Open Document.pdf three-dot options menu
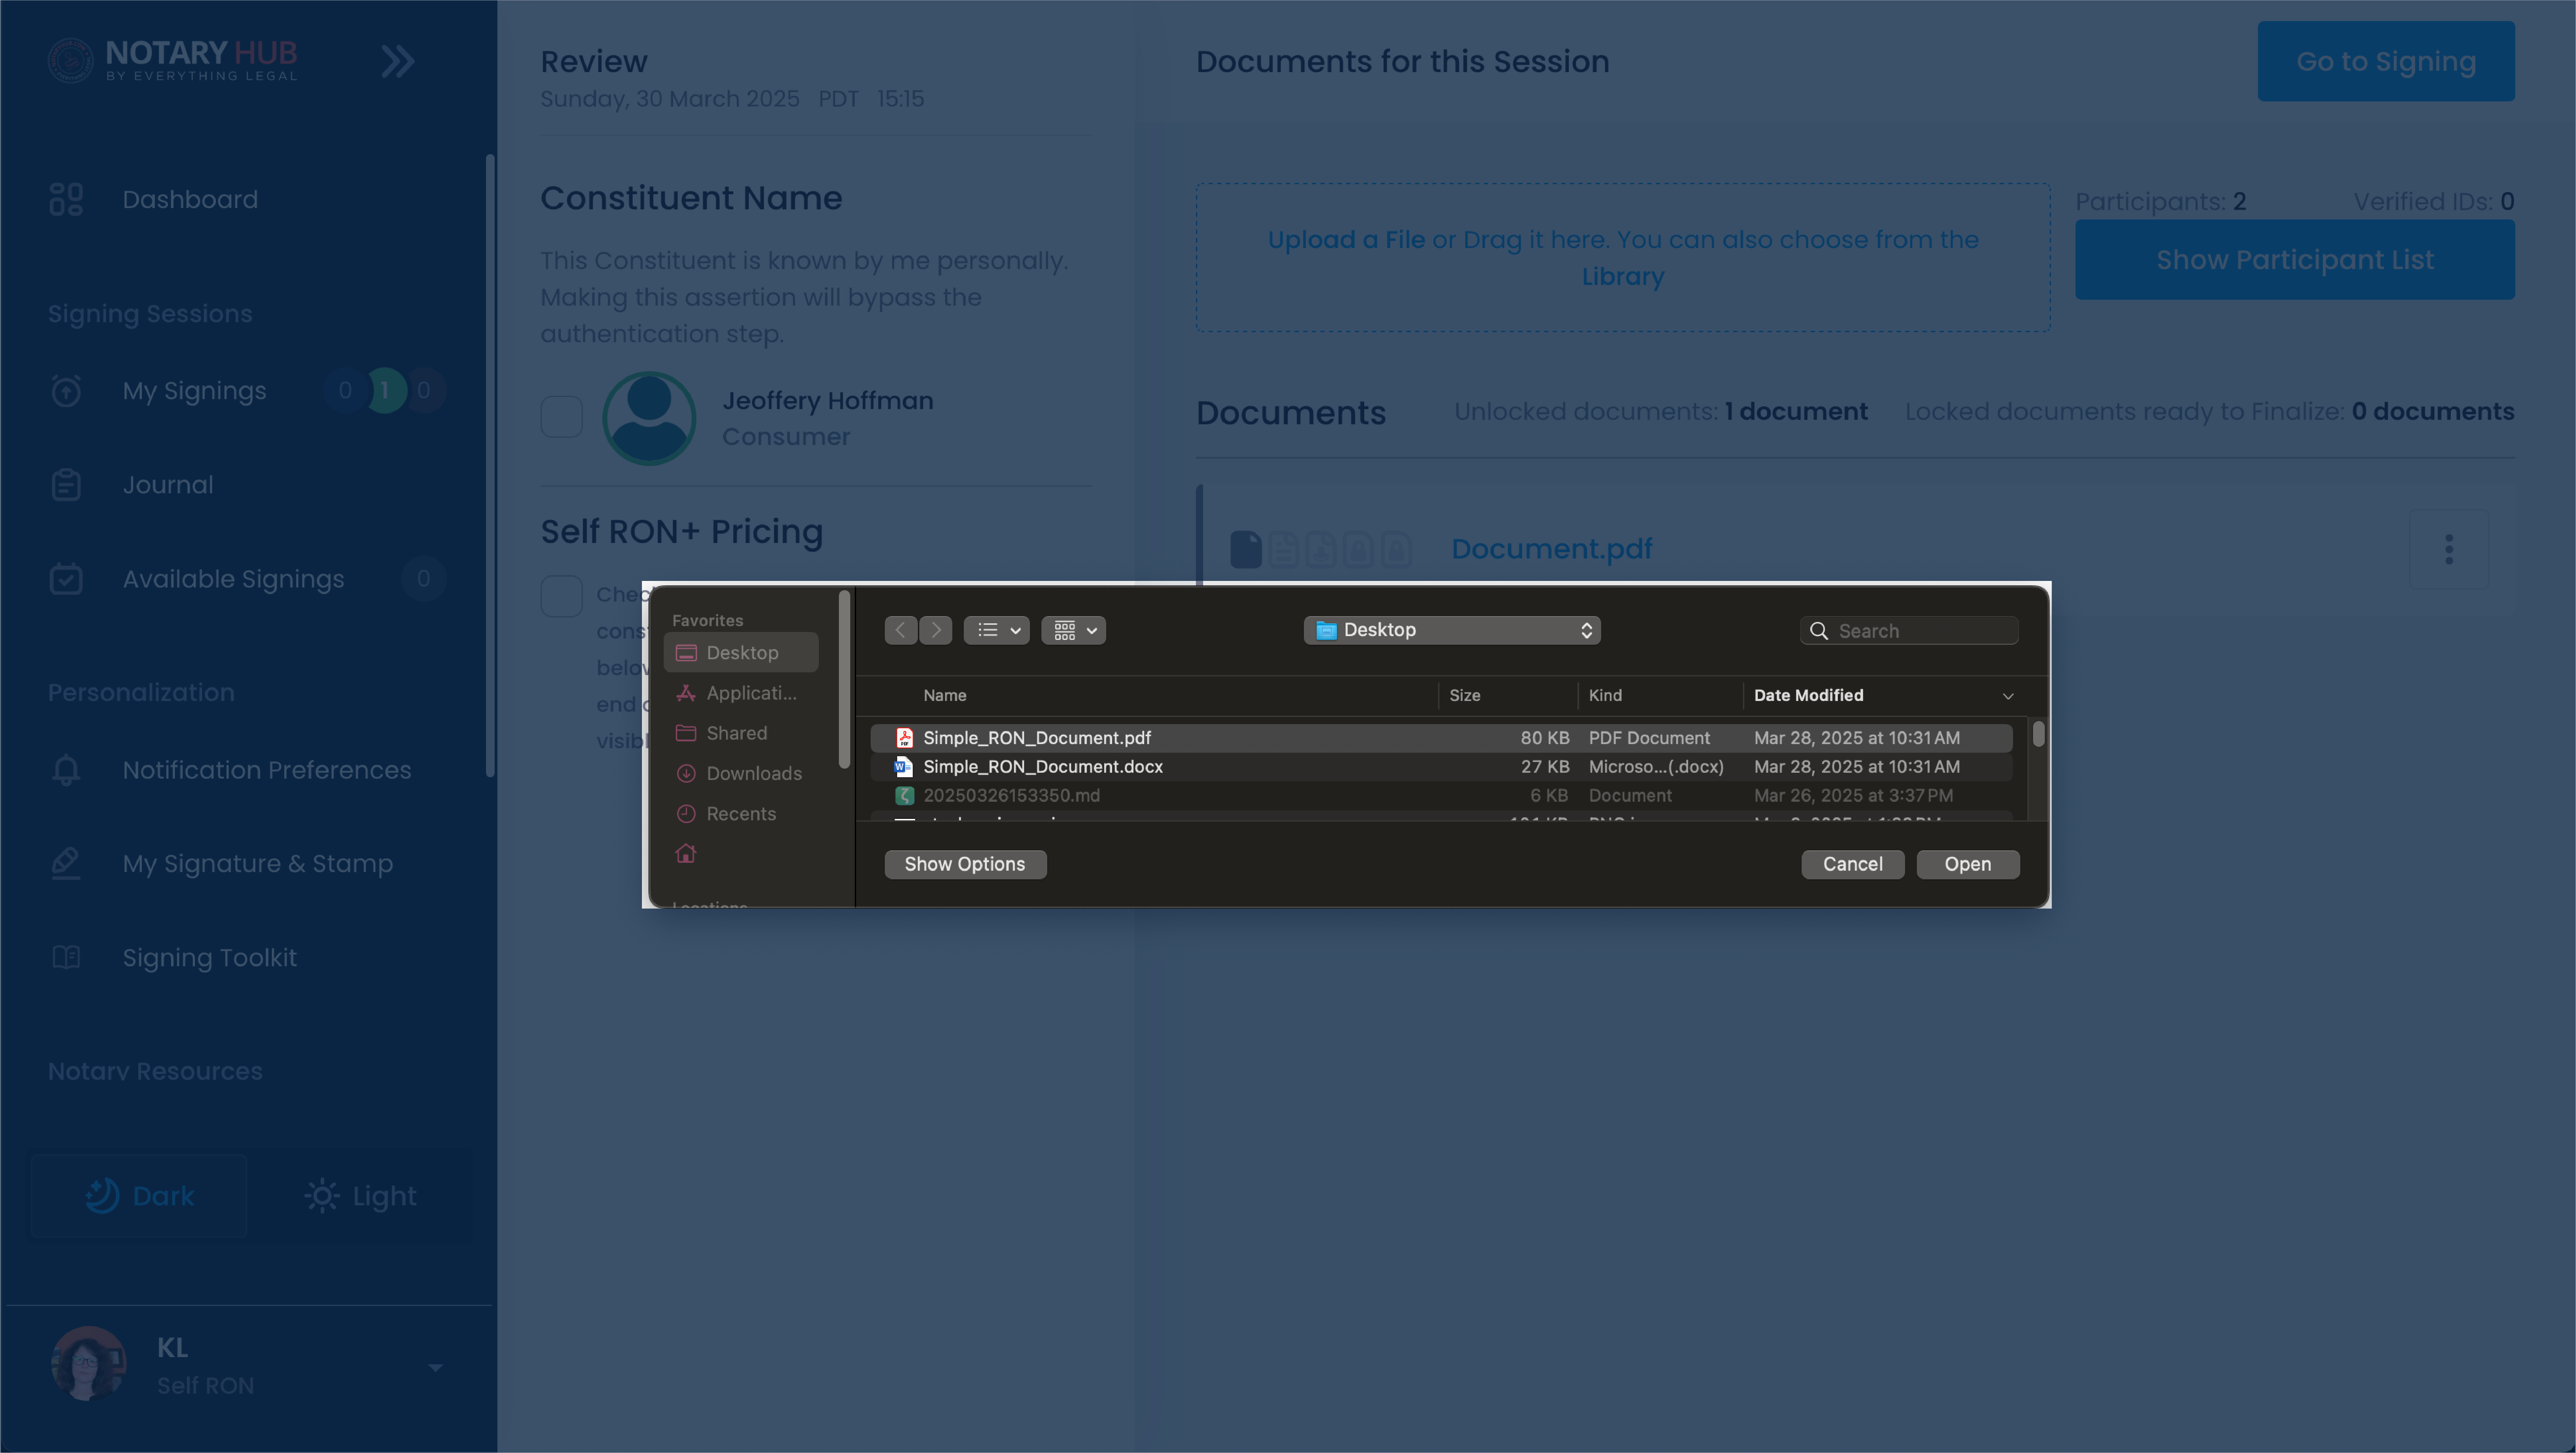The image size is (2576, 1453). 2449,549
